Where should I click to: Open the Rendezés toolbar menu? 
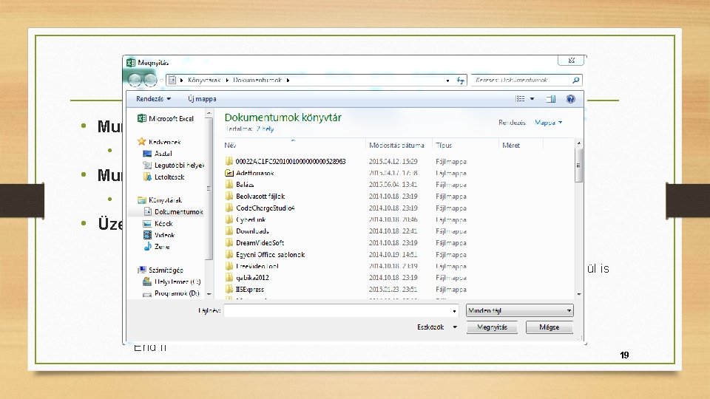click(x=154, y=98)
